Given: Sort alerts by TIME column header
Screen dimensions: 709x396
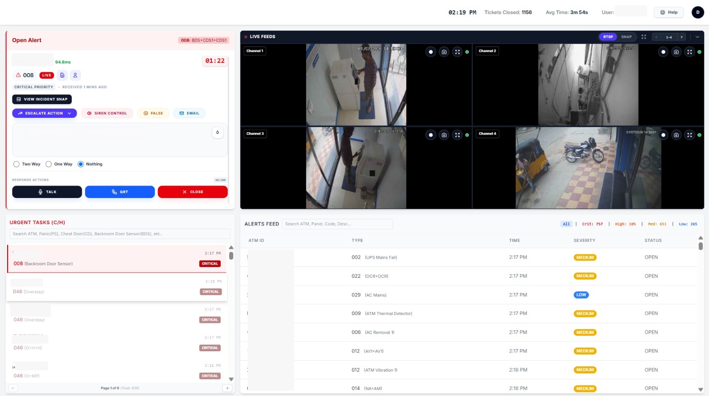Looking at the screenshot, I should tap(514, 241).
